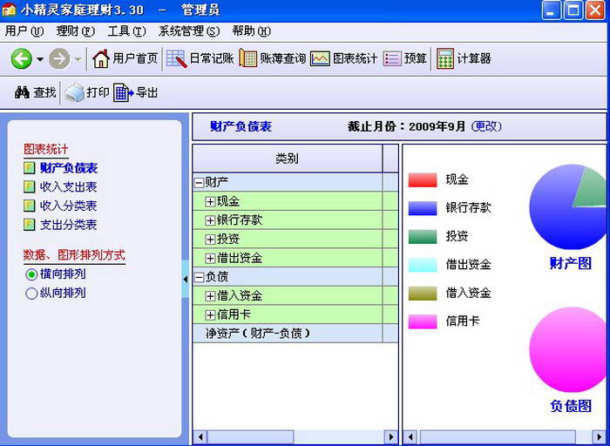Collapse the 负债 tree node
This screenshot has height=446, width=610.
[x=199, y=277]
